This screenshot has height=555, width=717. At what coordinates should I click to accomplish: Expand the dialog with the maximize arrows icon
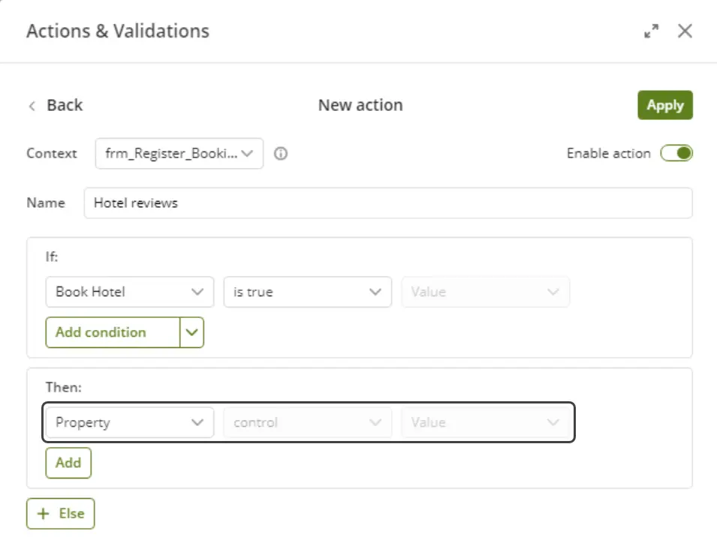pos(651,31)
